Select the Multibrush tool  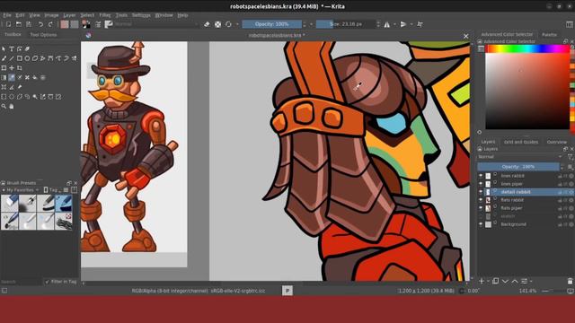(75, 58)
